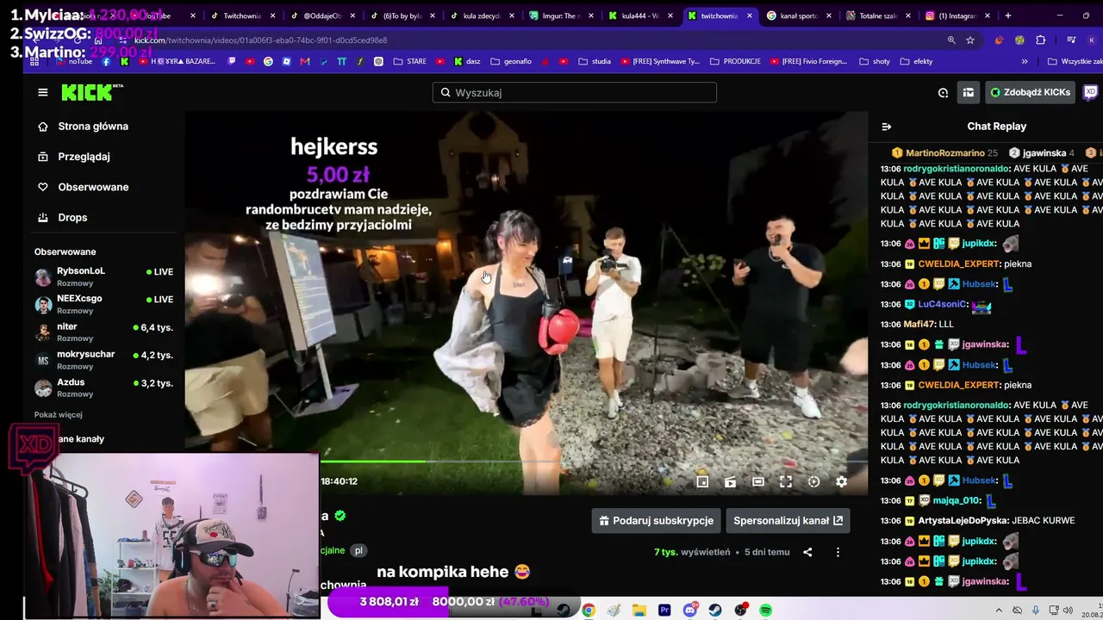Screen dimensions: 1103x620
Task: Open the Kick hamburger sidebar menu
Action: point(43,92)
